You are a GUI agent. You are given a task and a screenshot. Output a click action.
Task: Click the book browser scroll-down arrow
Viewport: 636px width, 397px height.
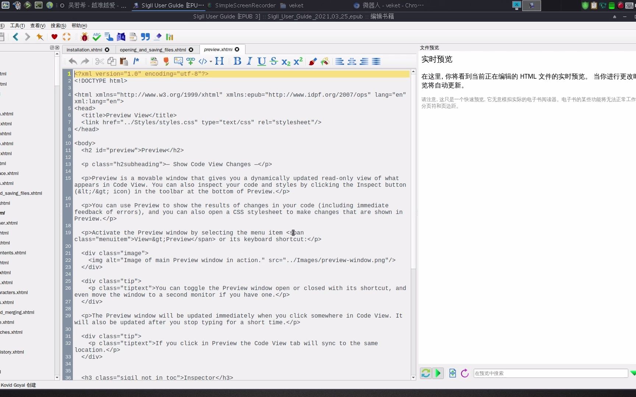[57, 378]
